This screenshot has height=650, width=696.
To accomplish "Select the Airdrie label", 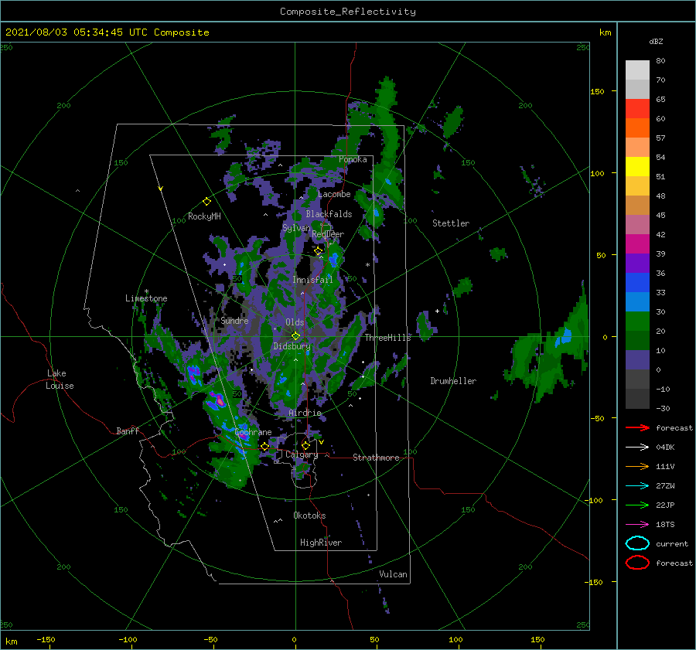I will pyautogui.click(x=305, y=413).
